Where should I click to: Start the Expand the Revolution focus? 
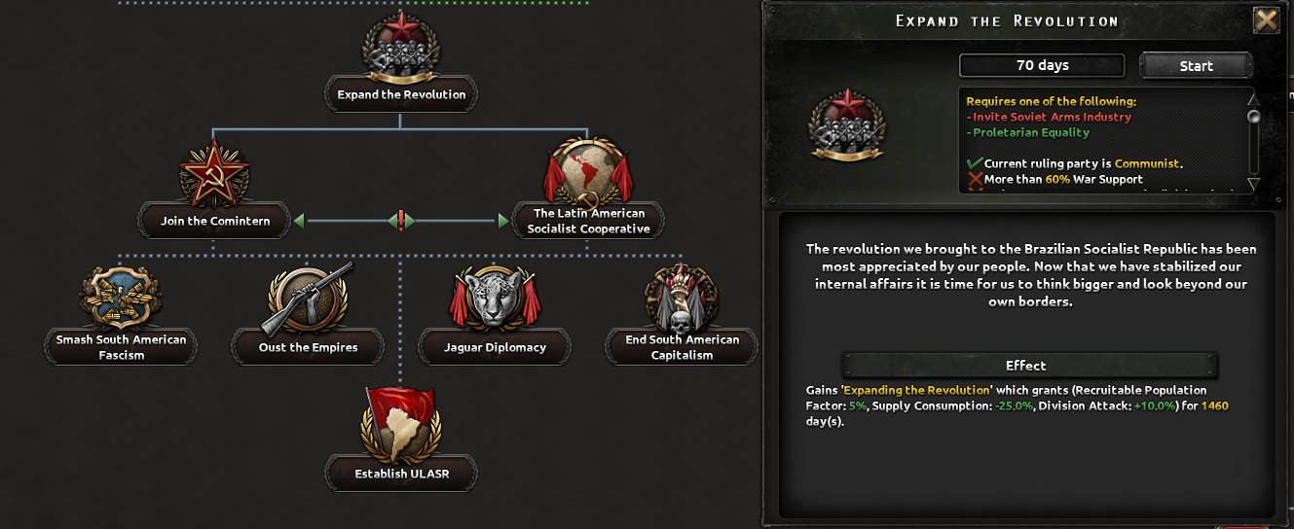tap(1196, 65)
